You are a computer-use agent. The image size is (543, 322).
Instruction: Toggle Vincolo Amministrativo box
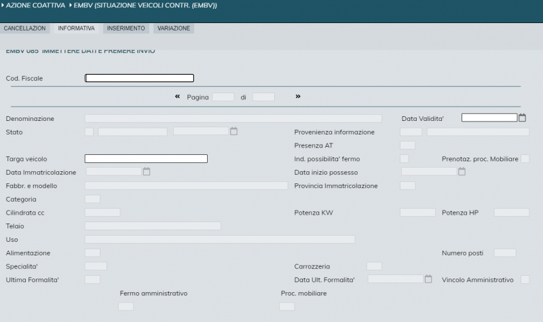click(525, 279)
